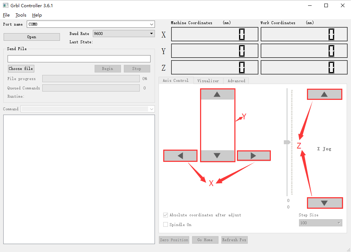Open the Help menu
This screenshot has height=252, width=351.
point(37,15)
